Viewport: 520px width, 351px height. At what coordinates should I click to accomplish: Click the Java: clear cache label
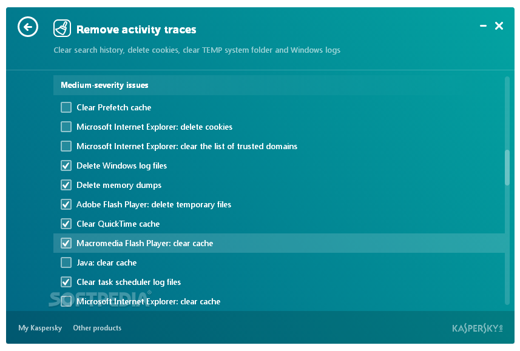[x=106, y=262]
